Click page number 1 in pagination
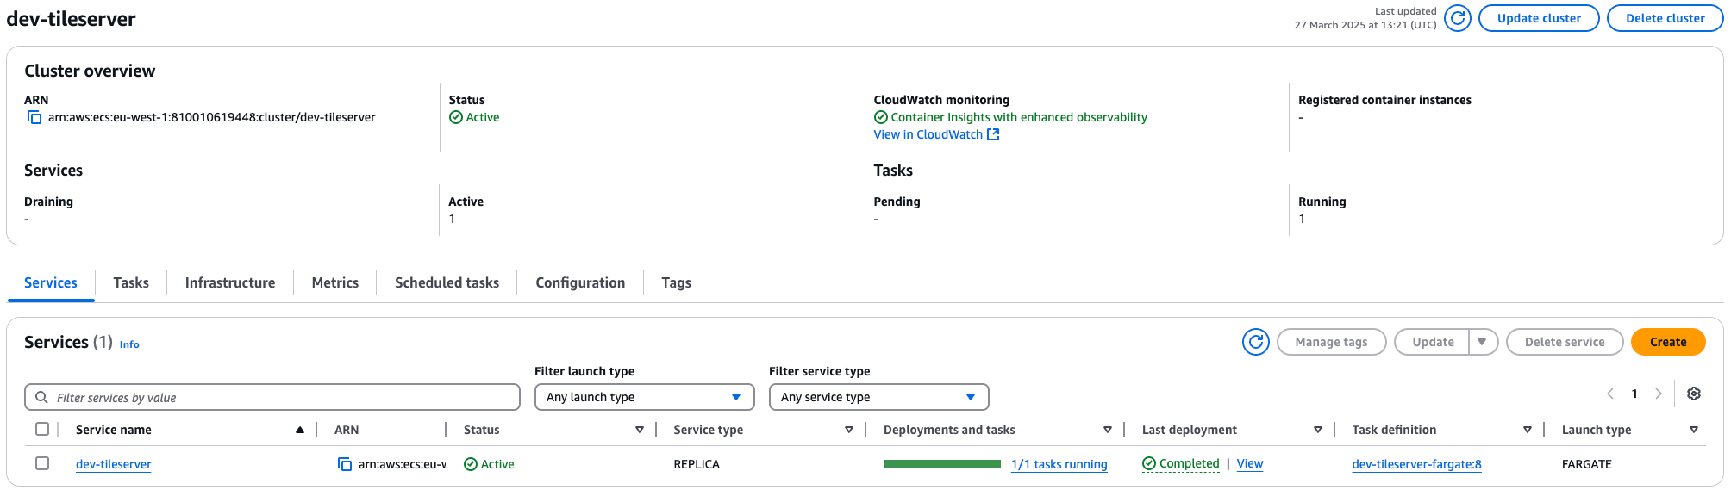 1634,394
